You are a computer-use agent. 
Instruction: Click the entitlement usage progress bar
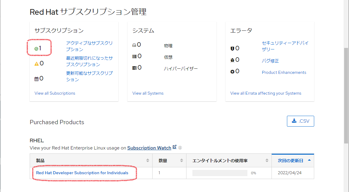pos(220,173)
